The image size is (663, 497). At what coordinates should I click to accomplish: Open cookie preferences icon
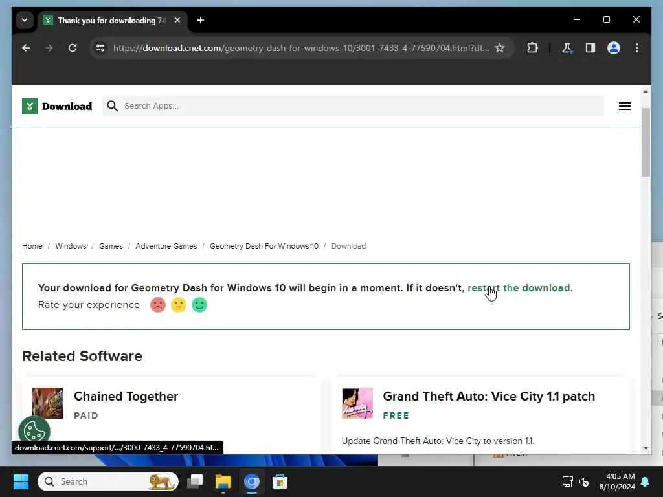tap(34, 431)
